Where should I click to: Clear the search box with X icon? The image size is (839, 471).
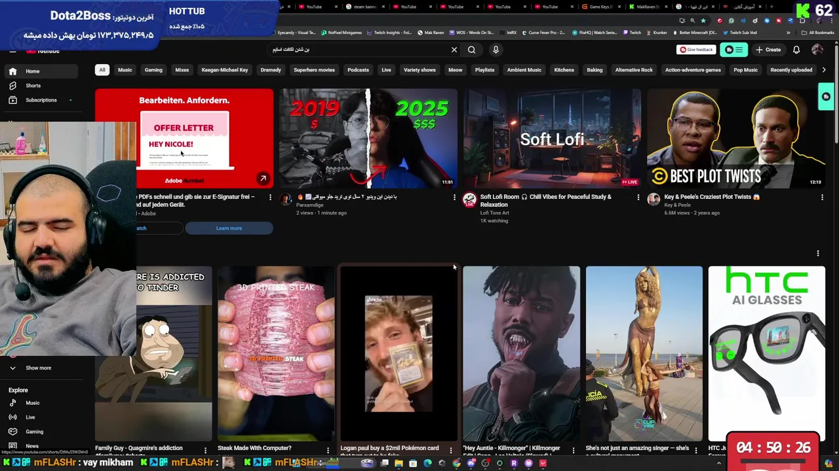(454, 50)
